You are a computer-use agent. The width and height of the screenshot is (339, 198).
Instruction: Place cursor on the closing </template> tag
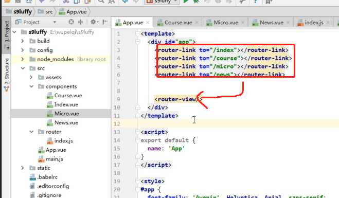159,116
